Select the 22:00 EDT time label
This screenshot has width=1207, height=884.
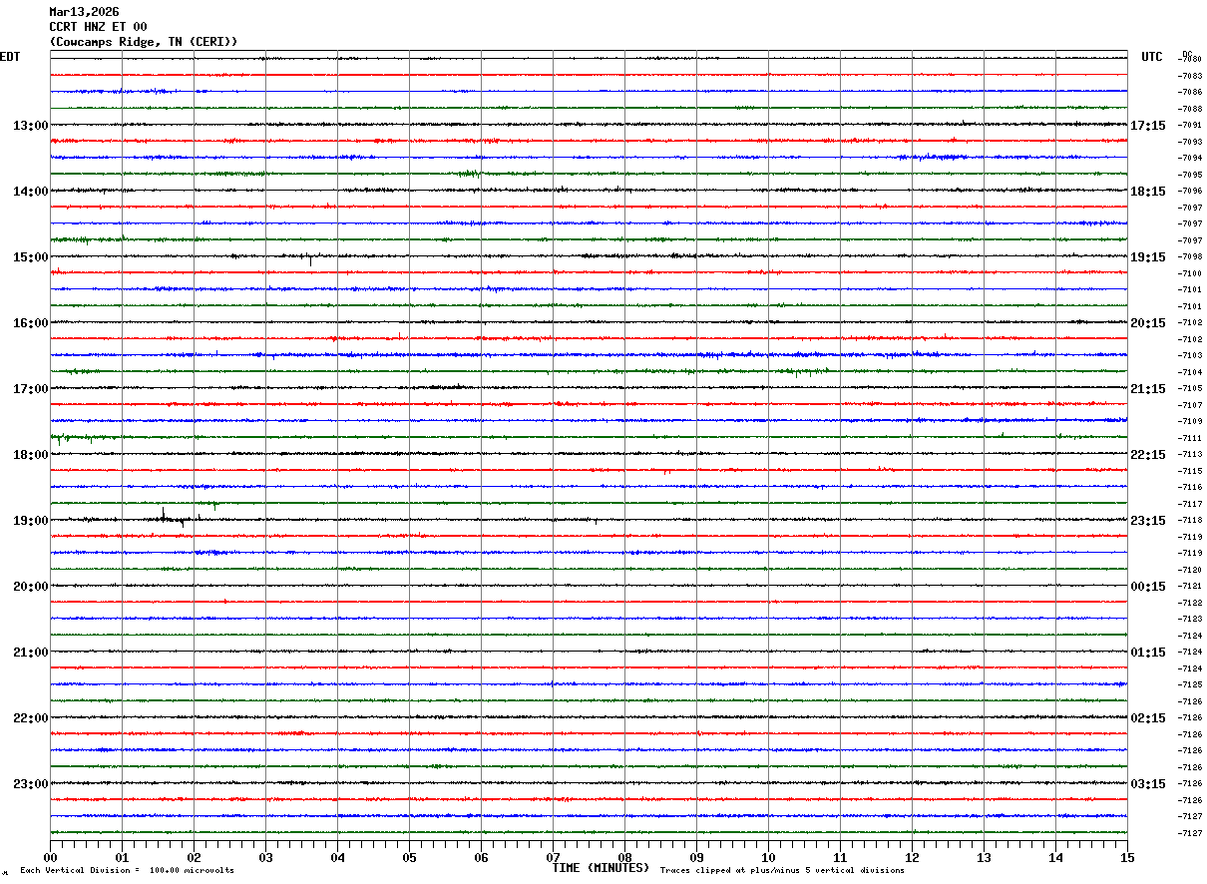coord(31,718)
